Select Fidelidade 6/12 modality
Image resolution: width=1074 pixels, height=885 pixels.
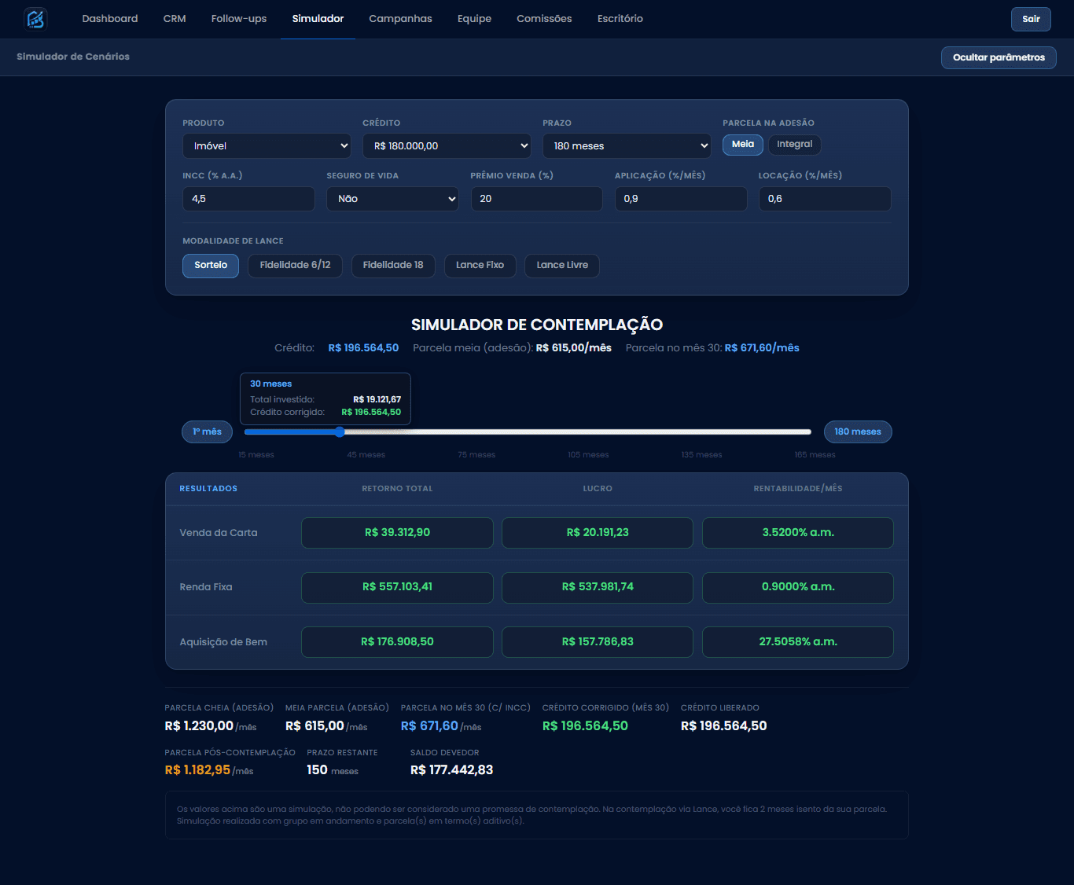coord(295,266)
